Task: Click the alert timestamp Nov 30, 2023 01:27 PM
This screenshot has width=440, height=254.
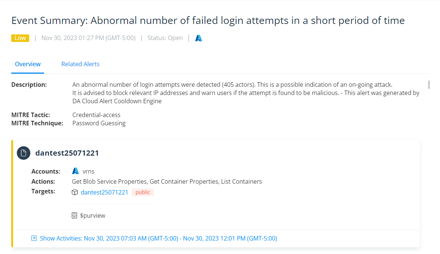Action: pos(88,38)
